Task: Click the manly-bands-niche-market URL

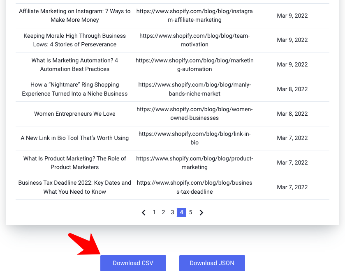Action: (x=194, y=89)
